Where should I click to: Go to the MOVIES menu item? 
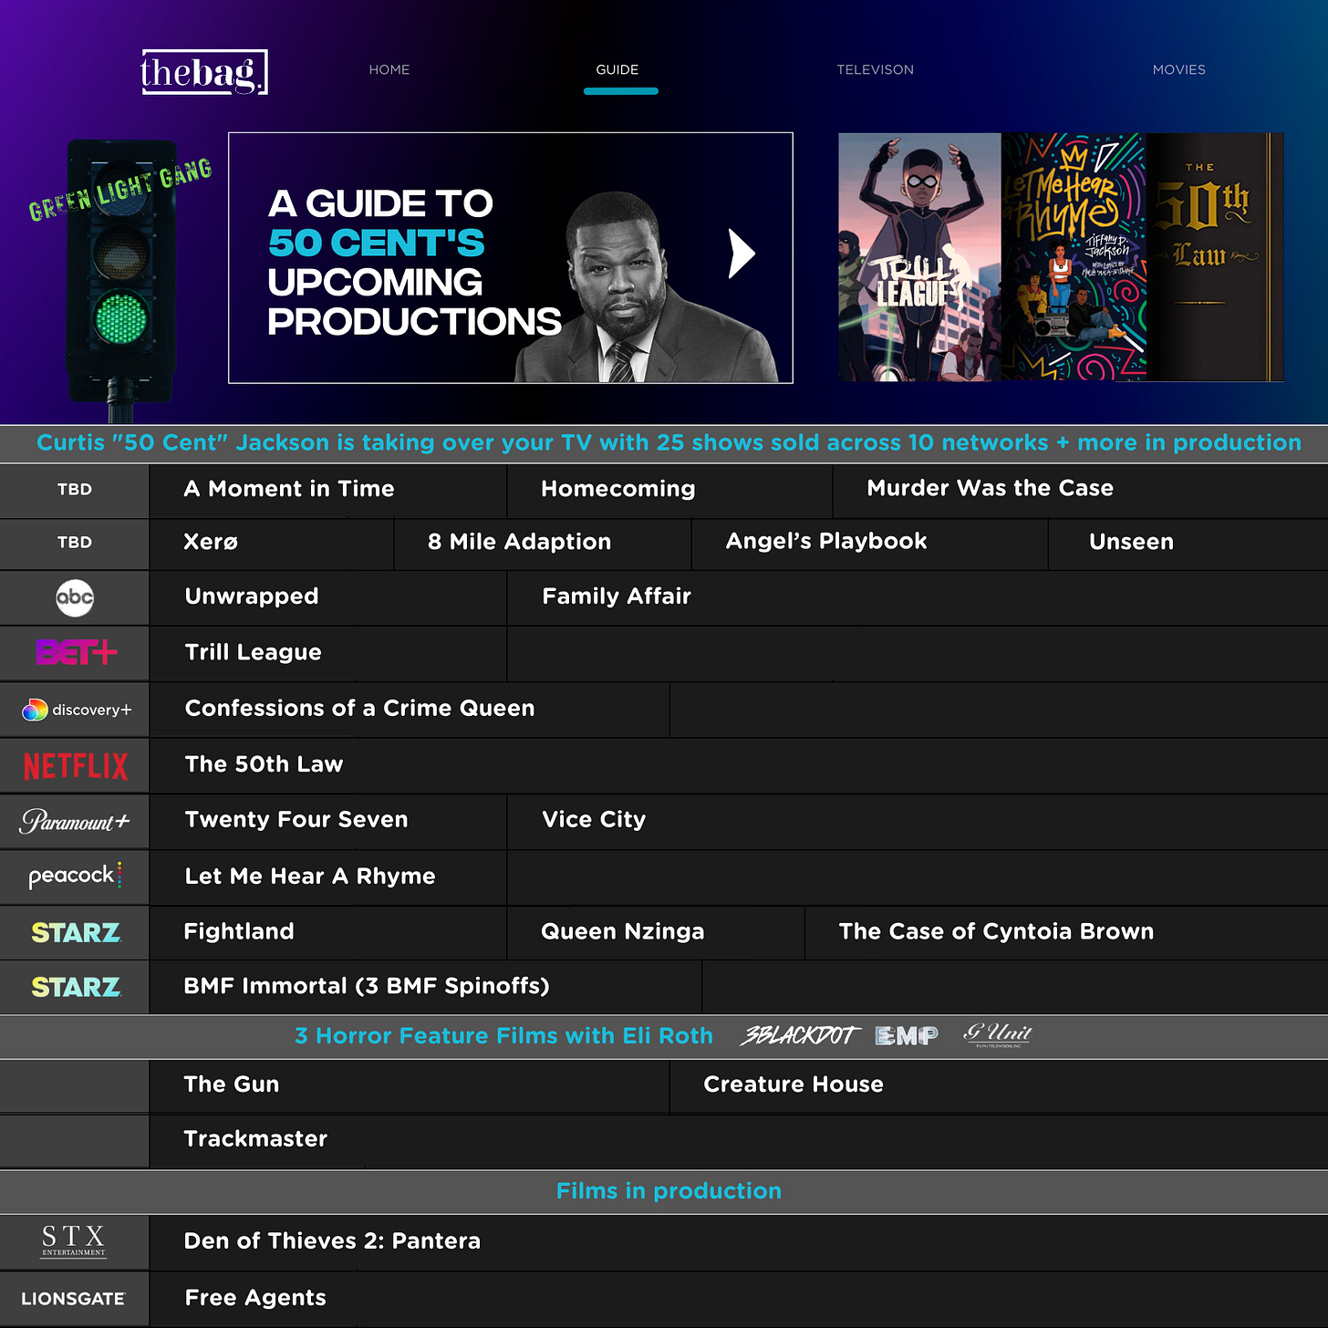[1178, 69]
